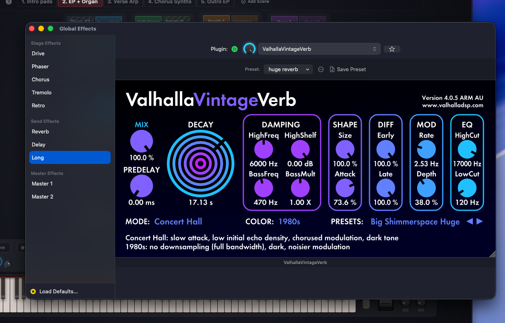Select Reverb in Send Effects

coord(70,131)
